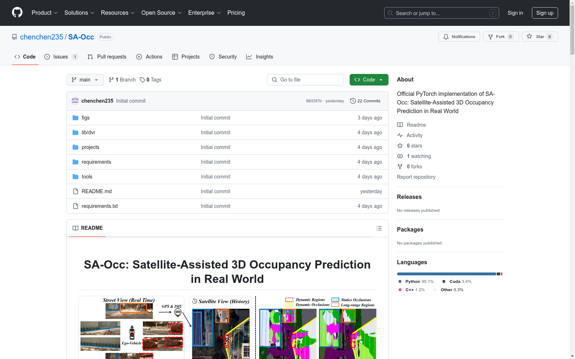Screen dimensions: 575x359
Task: Click the Python 95.1% language entry
Action: pos(416,281)
